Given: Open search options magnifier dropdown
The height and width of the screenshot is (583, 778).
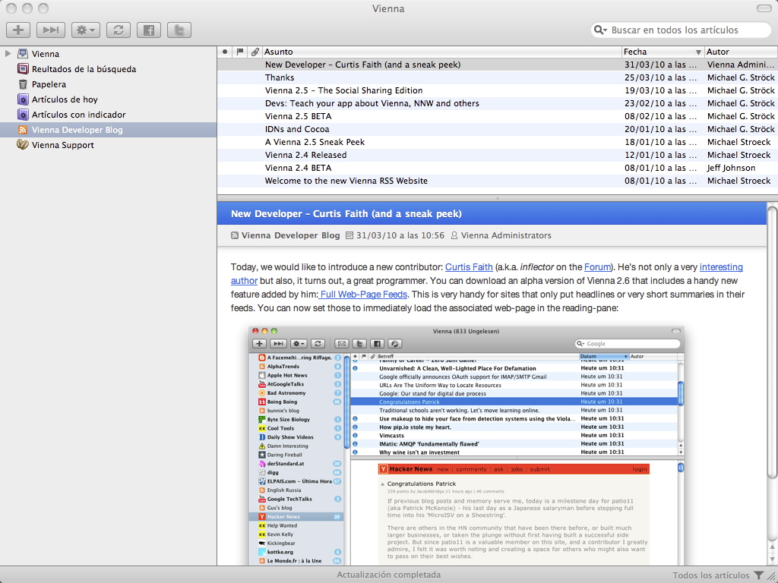Looking at the screenshot, I should [600, 30].
